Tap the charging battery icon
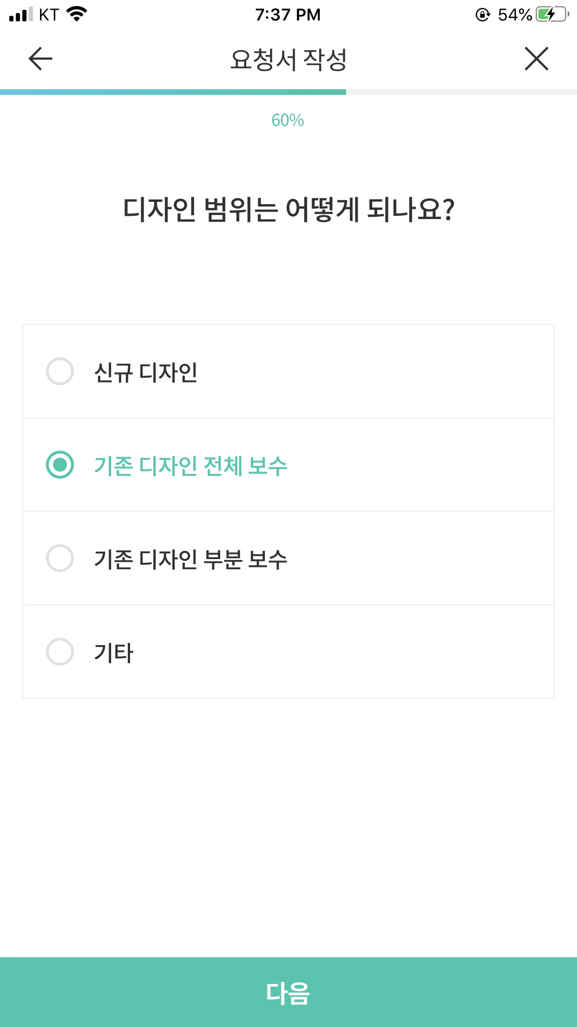 pos(552,14)
